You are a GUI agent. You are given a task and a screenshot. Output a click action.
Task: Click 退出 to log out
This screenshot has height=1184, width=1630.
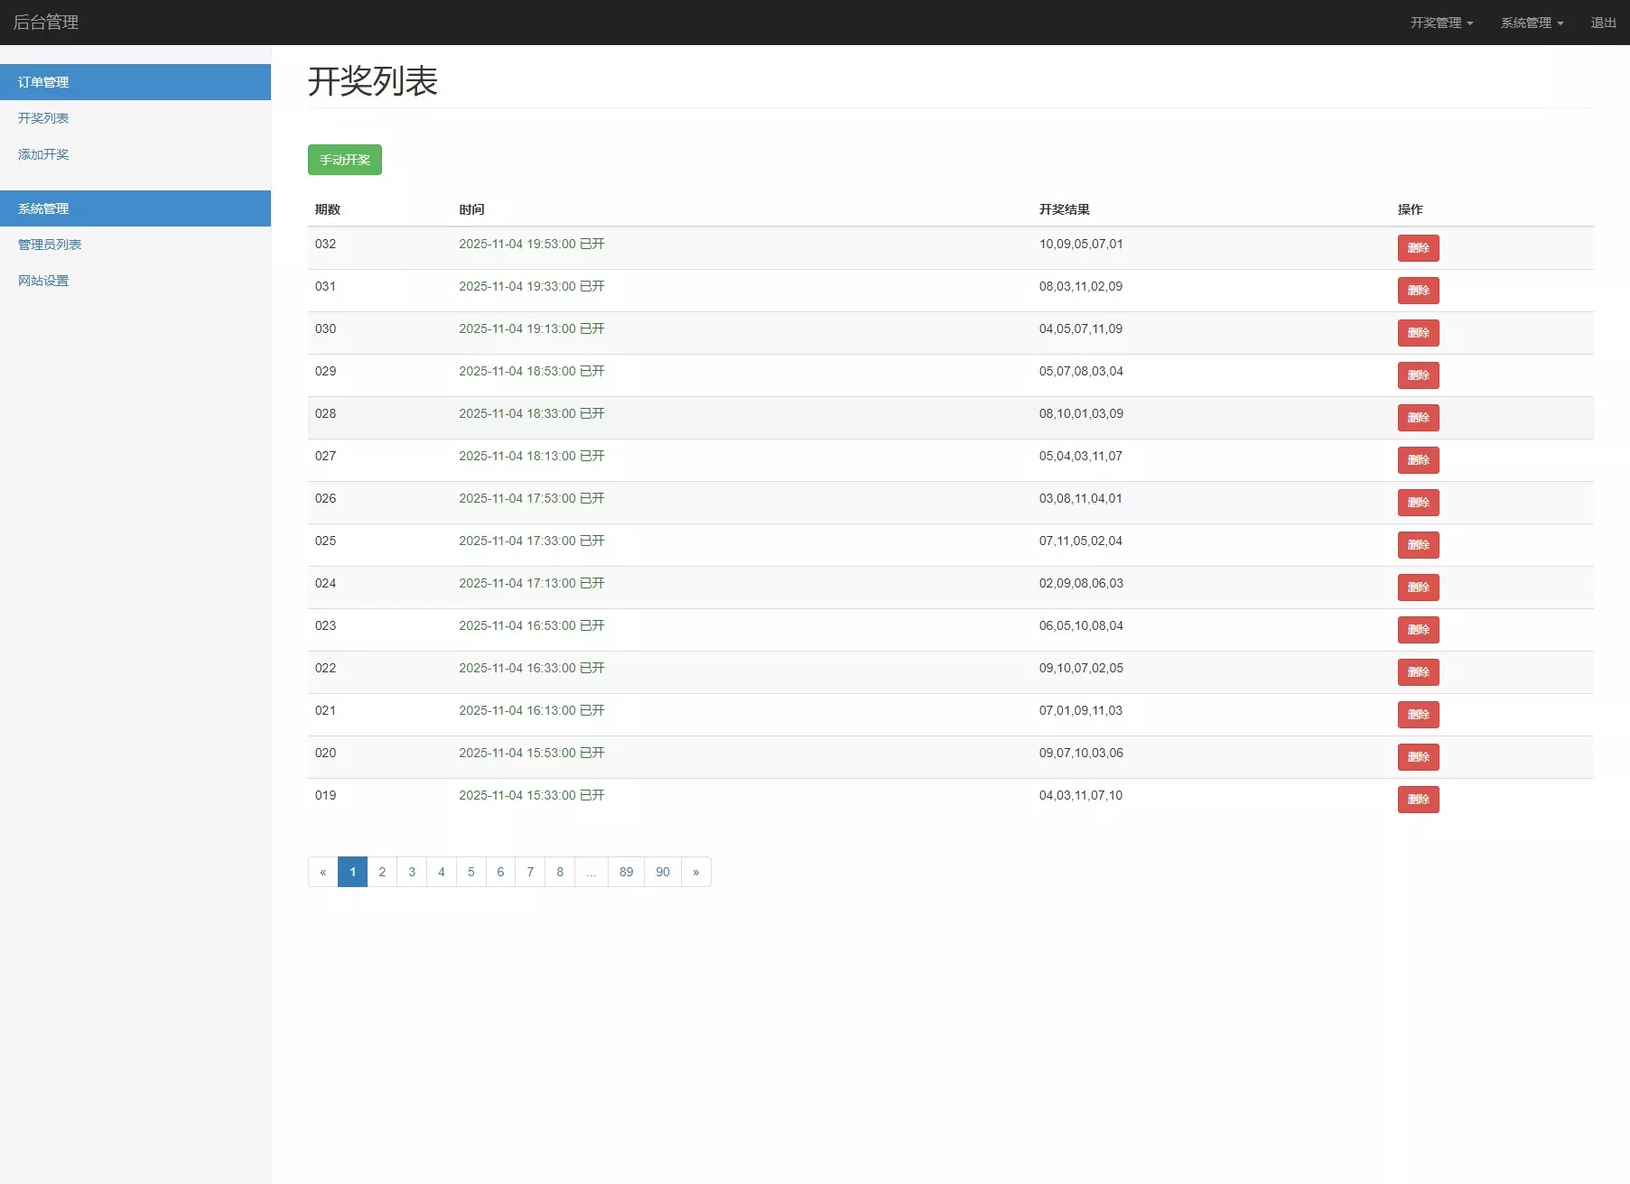click(1602, 22)
